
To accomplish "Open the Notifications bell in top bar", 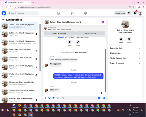I will pyautogui.click(x=135, y=13).
